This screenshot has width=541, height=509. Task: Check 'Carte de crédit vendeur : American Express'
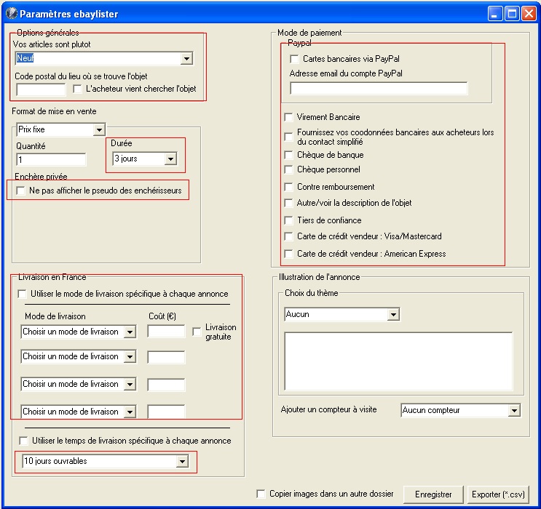(288, 254)
